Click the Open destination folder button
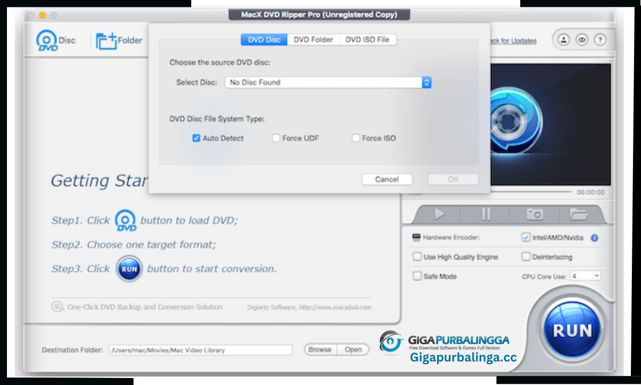 click(353, 350)
